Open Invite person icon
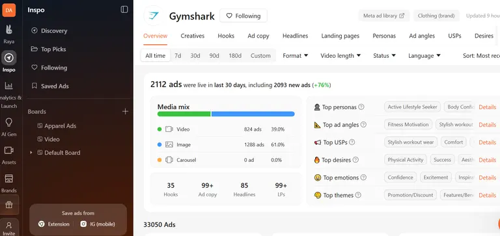The image size is (500, 236). [x=9, y=225]
